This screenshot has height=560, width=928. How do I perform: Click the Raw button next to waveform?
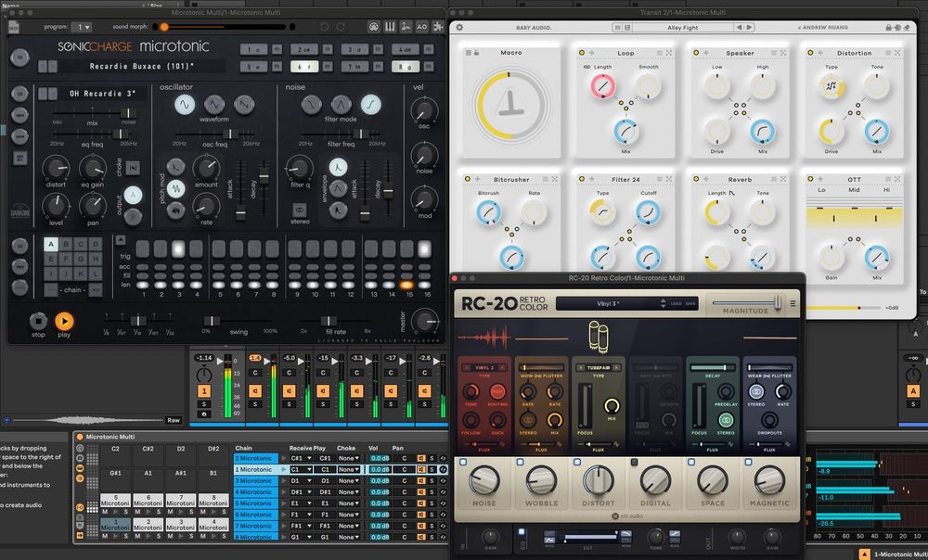click(174, 420)
